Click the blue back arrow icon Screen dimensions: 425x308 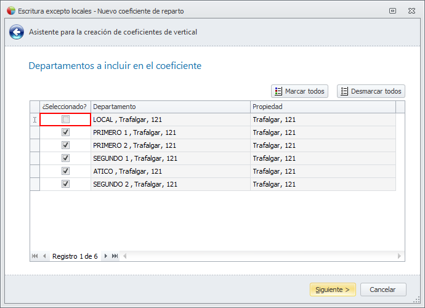pyautogui.click(x=17, y=32)
